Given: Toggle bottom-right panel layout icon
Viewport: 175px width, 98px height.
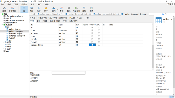Looking at the screenshot, I should [173, 97].
